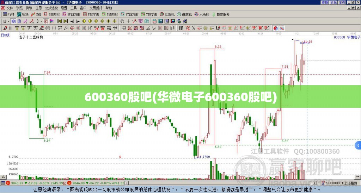Viewport: 361px width, 193px height.
Task: Click the 6.2700 low price label
Action: [205, 157]
